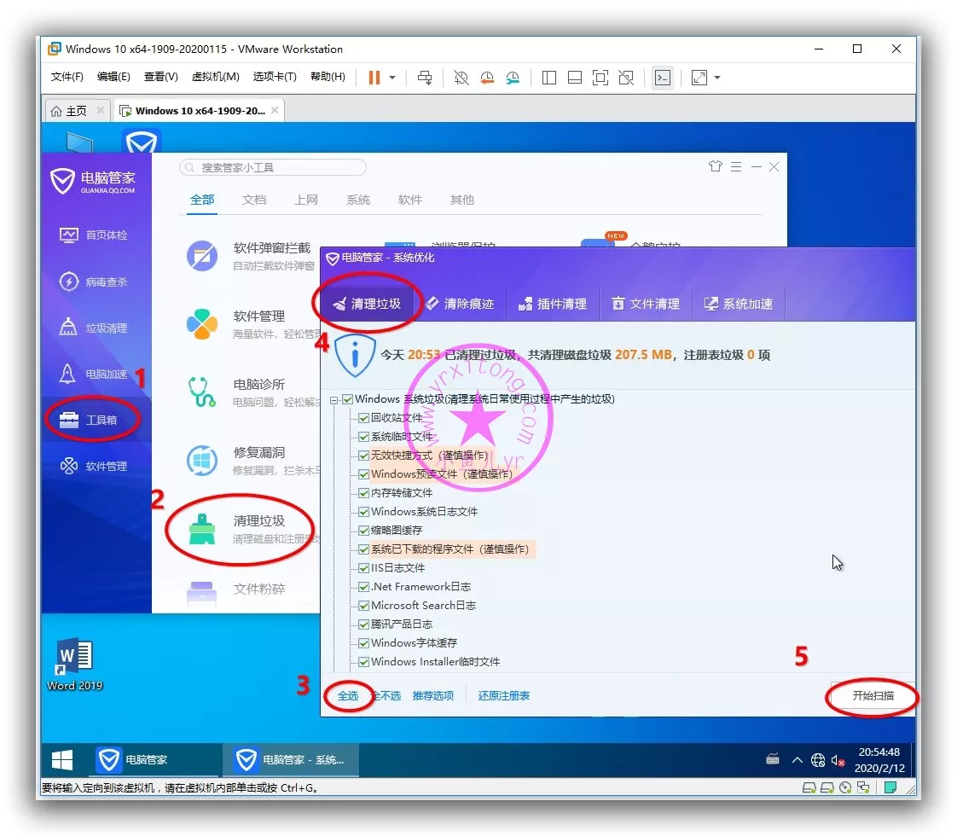The width and height of the screenshot is (957, 836).
Task: Open Windows Start button in taskbar
Action: 62,760
